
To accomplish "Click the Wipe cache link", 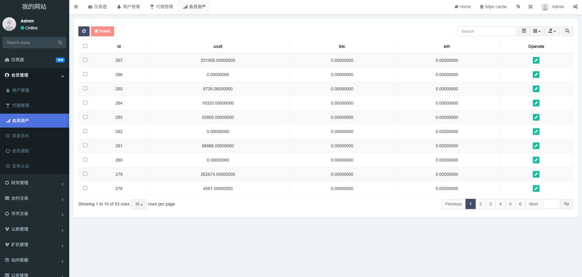I will point(493,7).
